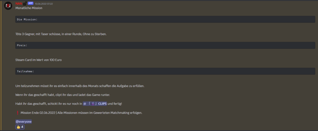Click the 'Preis:' code block

[165, 45]
